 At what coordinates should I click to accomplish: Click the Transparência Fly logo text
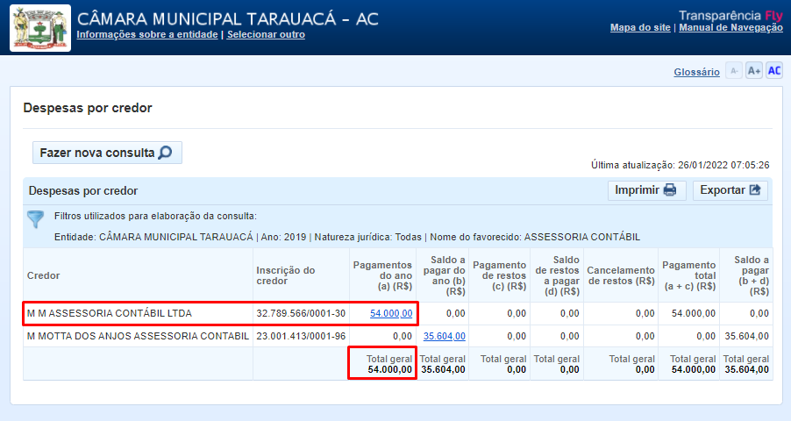[730, 15]
